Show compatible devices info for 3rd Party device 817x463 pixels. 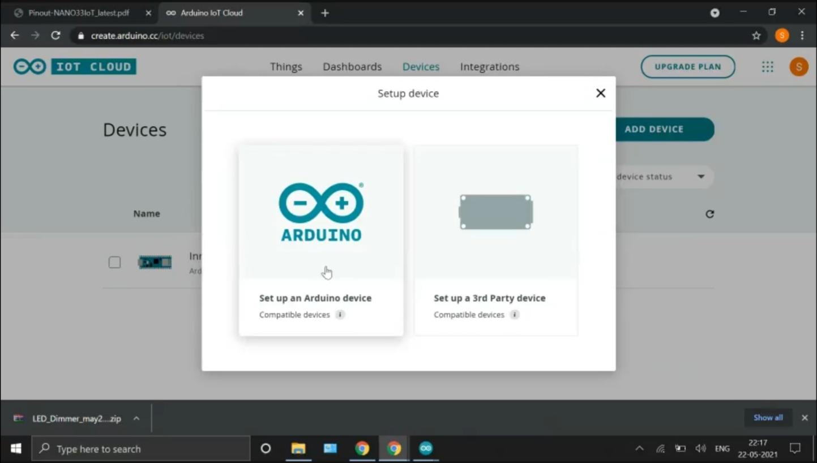click(514, 315)
